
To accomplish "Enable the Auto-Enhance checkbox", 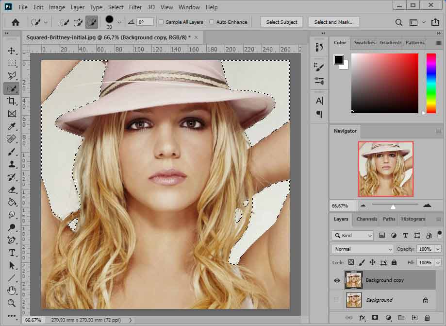I will 212,22.
